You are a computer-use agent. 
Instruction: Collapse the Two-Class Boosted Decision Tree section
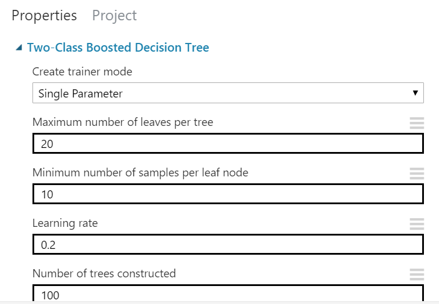(20, 48)
